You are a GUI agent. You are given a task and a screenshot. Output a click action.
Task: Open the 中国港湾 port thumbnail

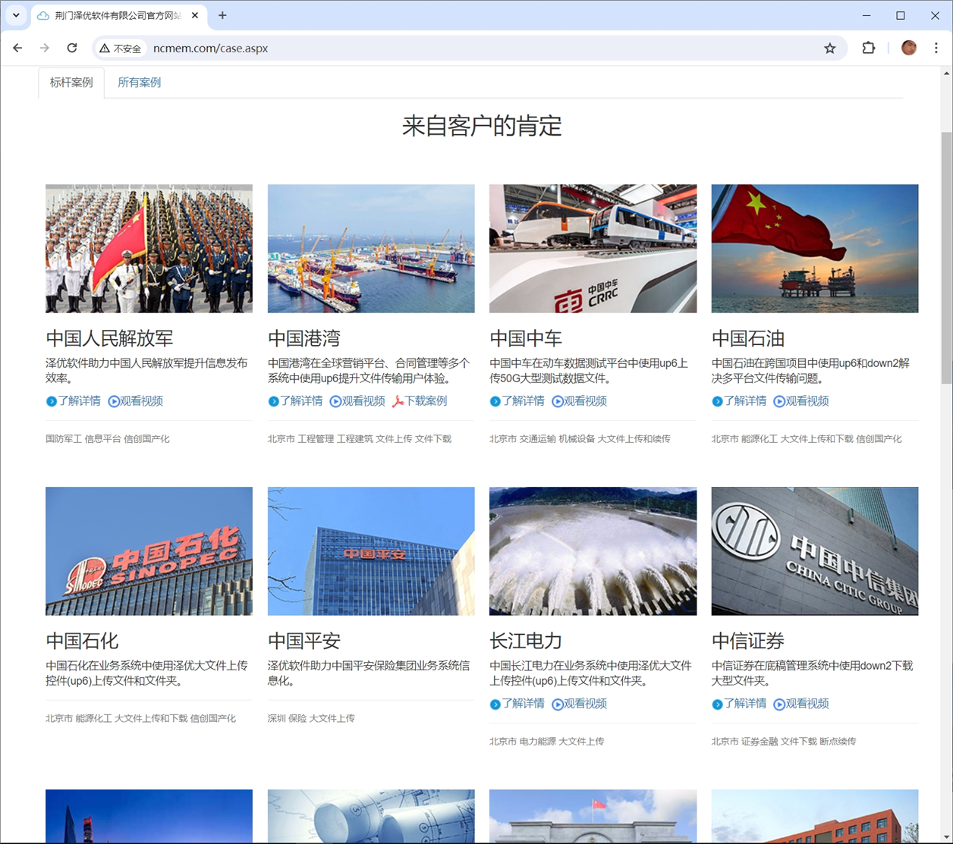click(371, 248)
